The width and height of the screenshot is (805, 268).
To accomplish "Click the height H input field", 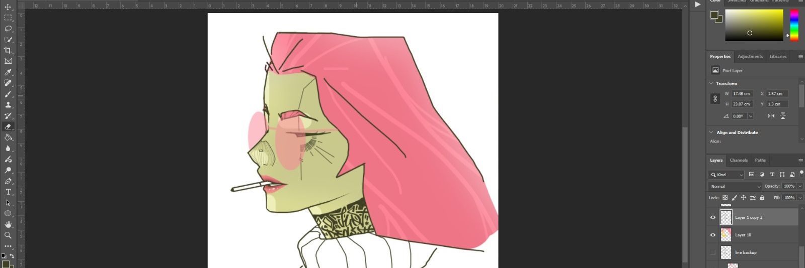I will 742,104.
